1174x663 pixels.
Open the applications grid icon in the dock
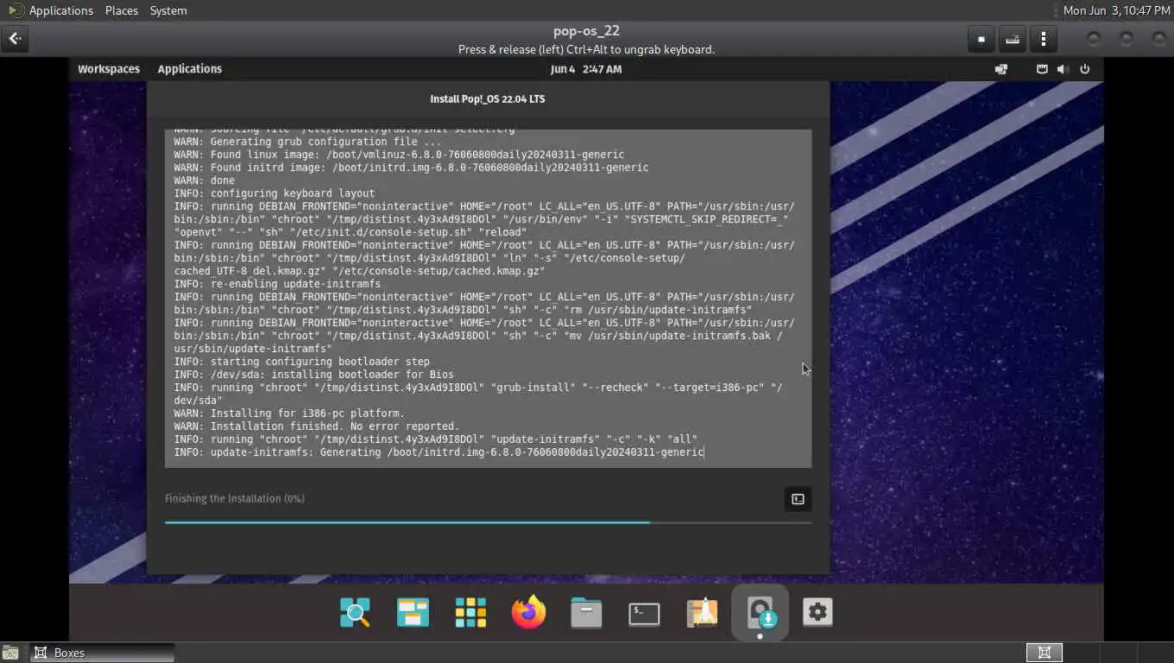click(x=470, y=612)
